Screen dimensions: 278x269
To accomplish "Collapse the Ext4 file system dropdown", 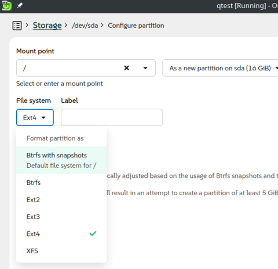I will click(x=35, y=117).
